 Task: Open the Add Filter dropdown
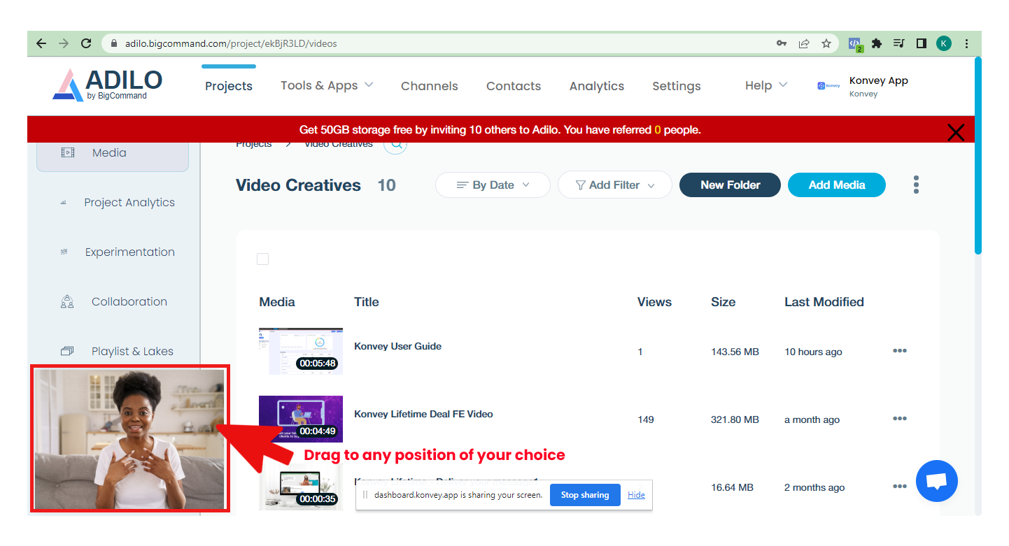tap(614, 185)
